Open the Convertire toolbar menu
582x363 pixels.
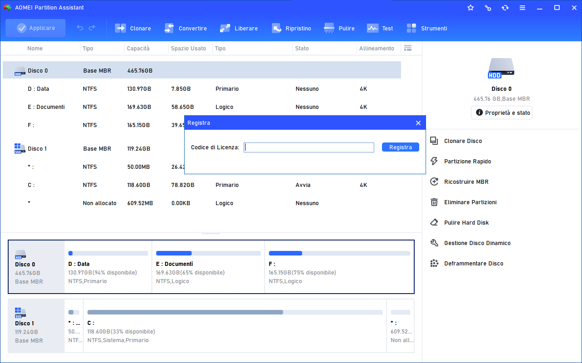pos(186,28)
